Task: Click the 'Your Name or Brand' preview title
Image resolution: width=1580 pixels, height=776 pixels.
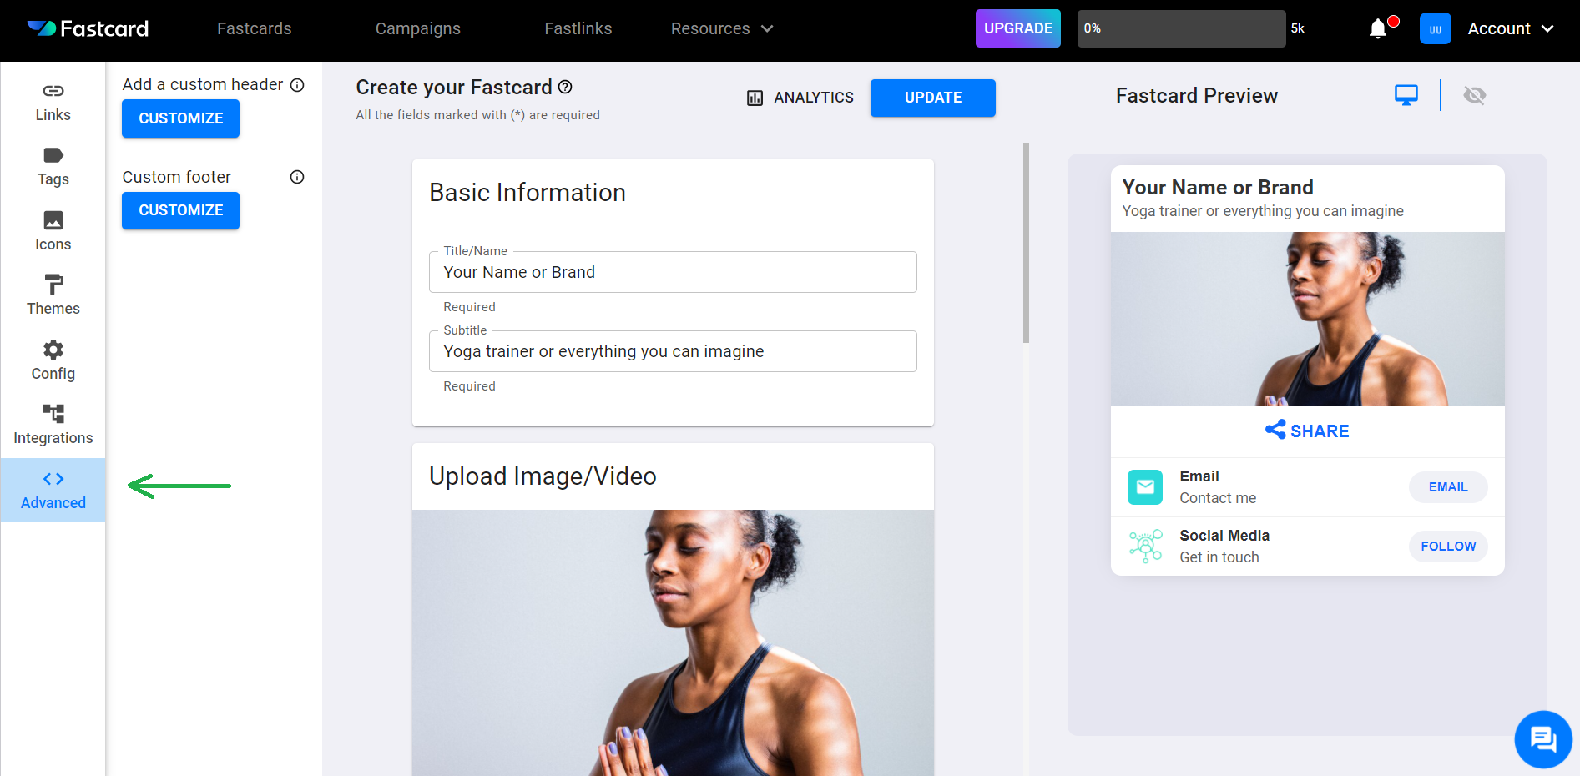Action: click(x=1218, y=187)
